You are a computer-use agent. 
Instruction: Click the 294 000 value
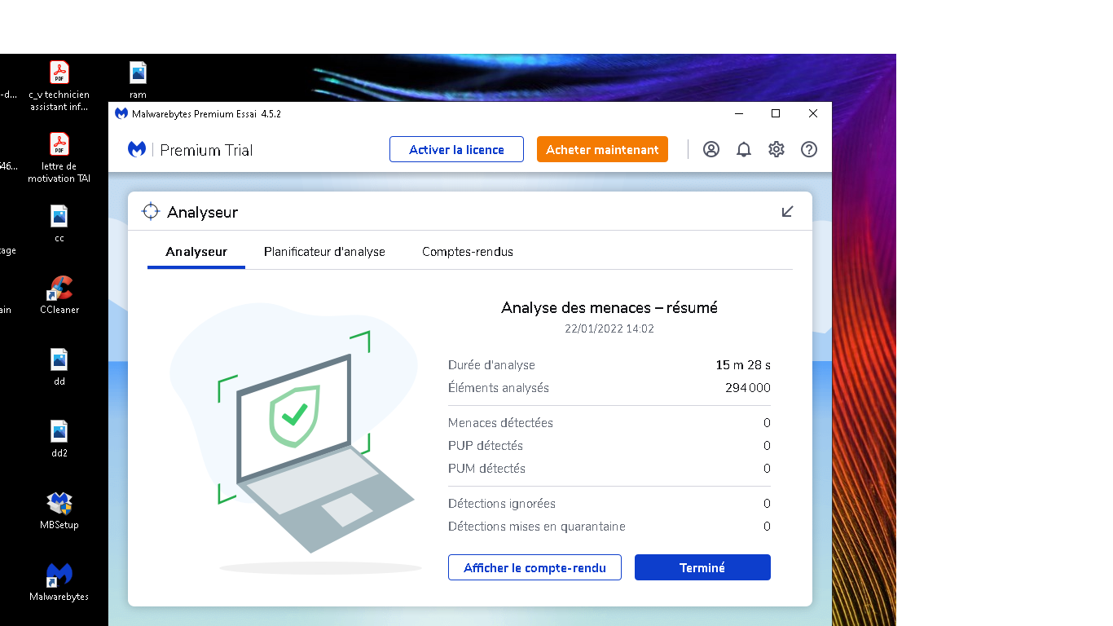[x=748, y=388]
